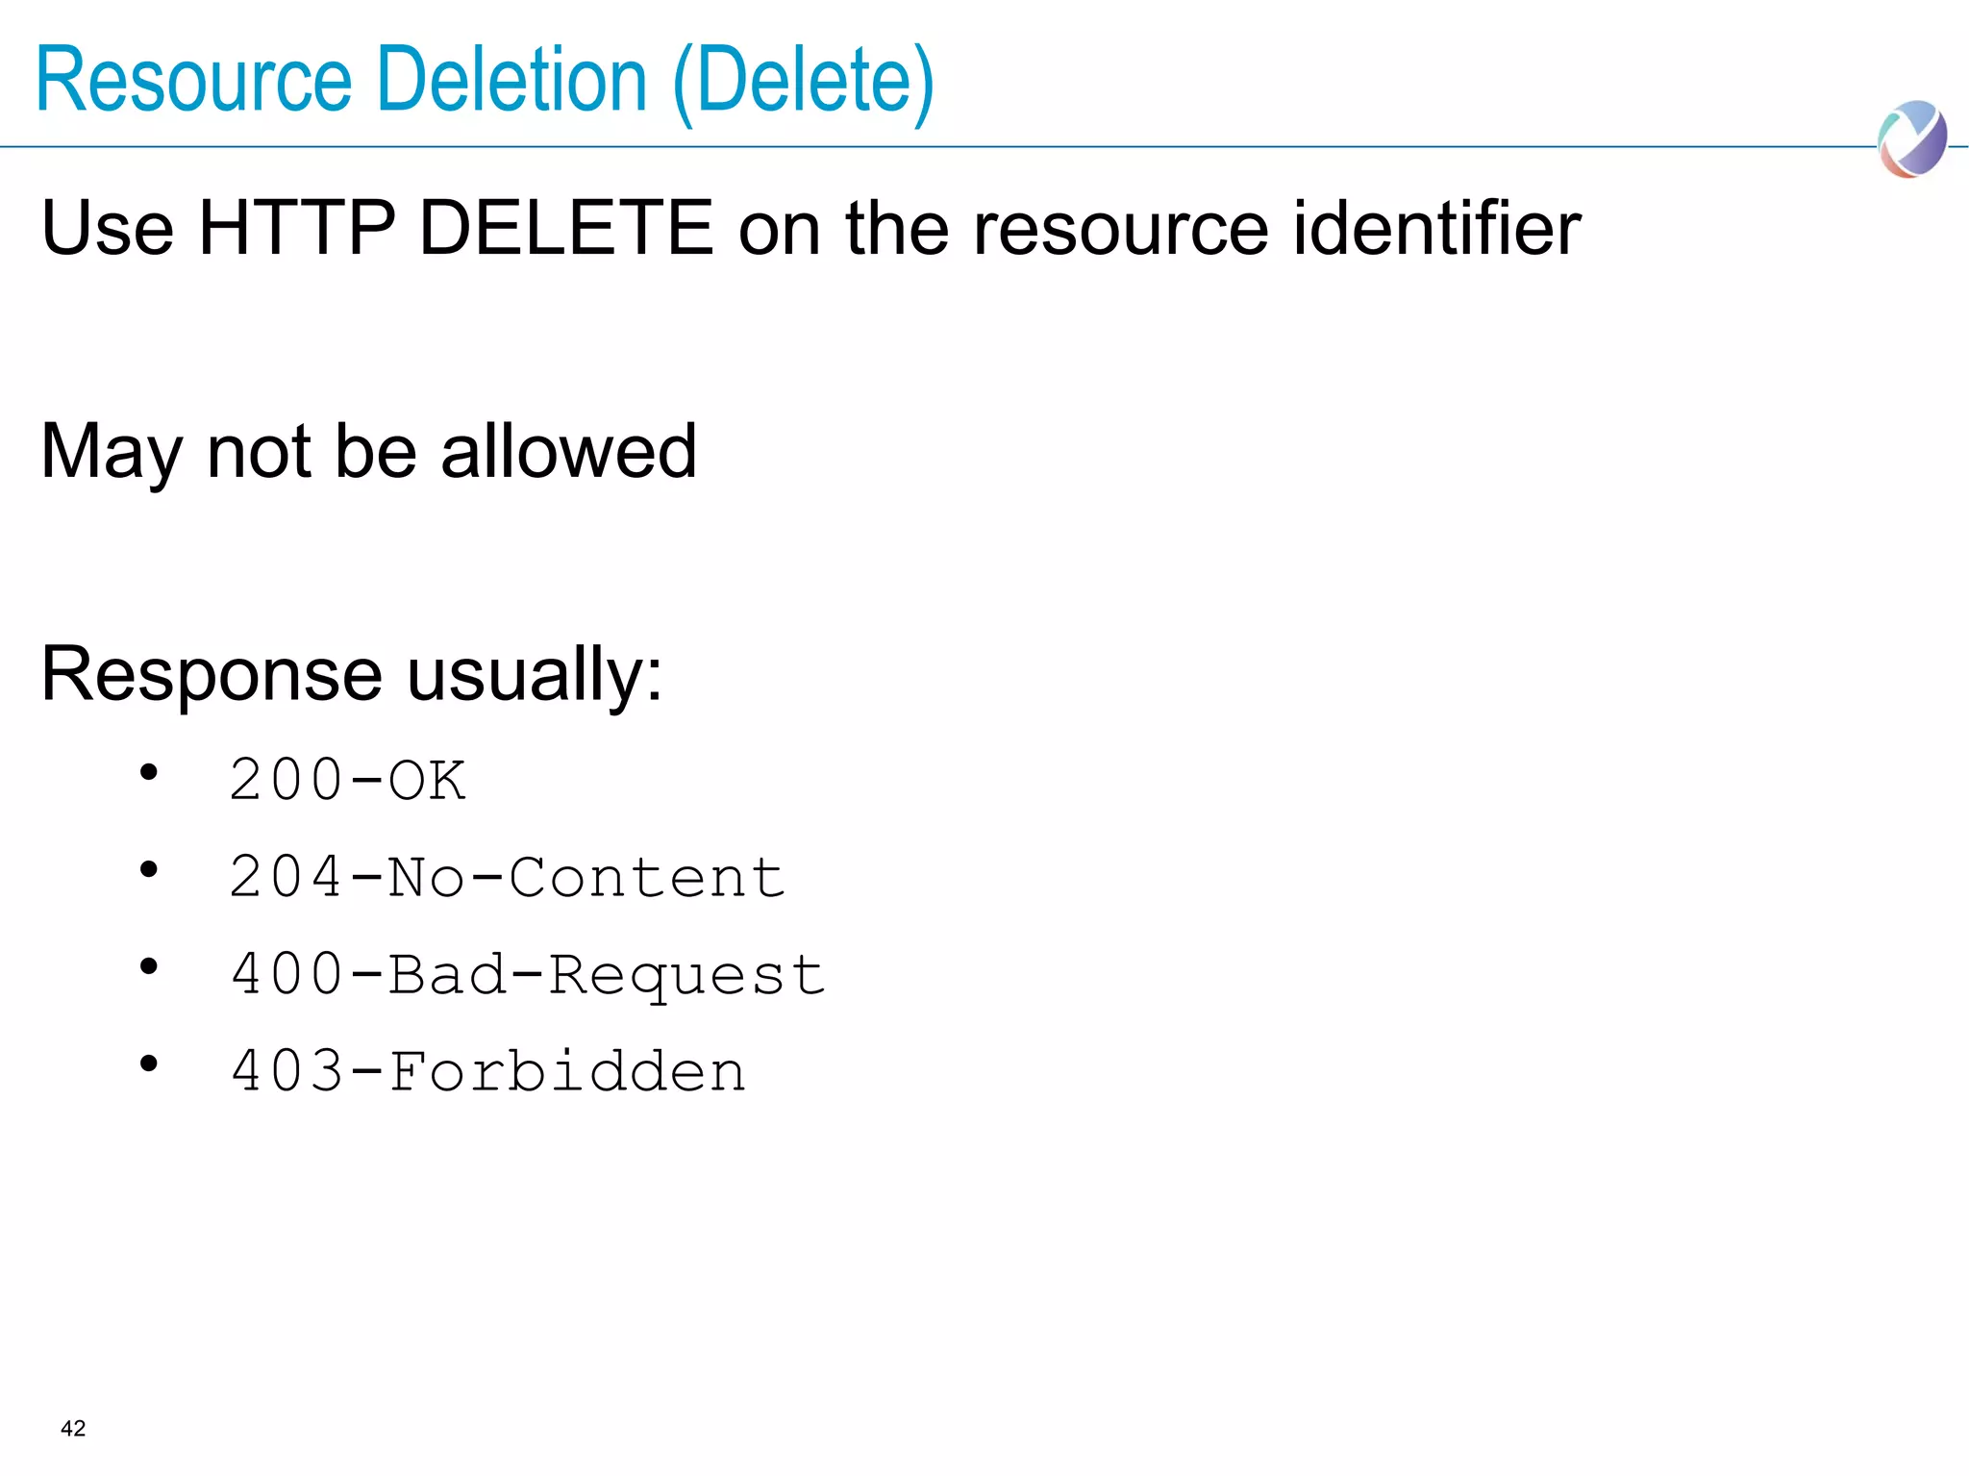Screen dimensions: 1969x1476
Task: Click the bullet dot before 200-OK
Action: [x=148, y=772]
